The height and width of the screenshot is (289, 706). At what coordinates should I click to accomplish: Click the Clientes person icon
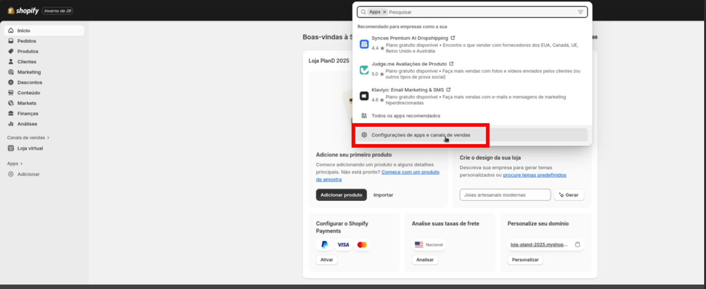tap(11, 62)
